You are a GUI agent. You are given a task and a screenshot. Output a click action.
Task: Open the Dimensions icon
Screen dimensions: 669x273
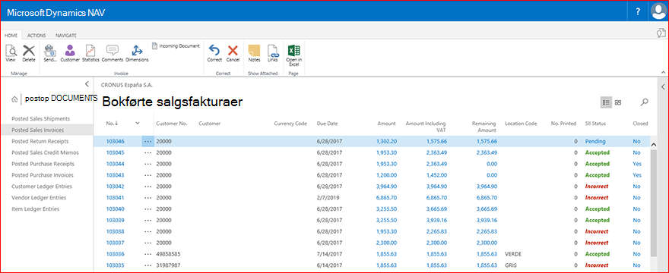[x=137, y=51]
